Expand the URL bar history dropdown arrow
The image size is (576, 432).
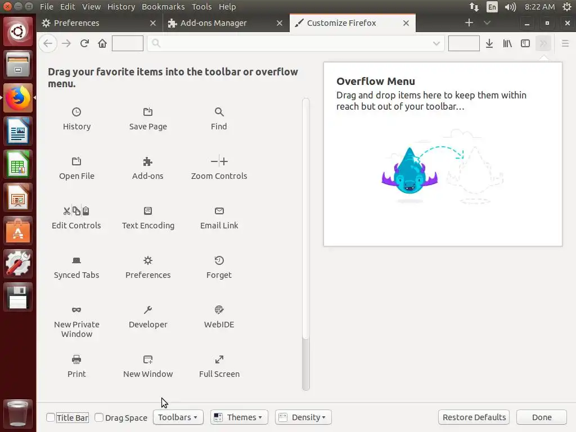pos(436,43)
